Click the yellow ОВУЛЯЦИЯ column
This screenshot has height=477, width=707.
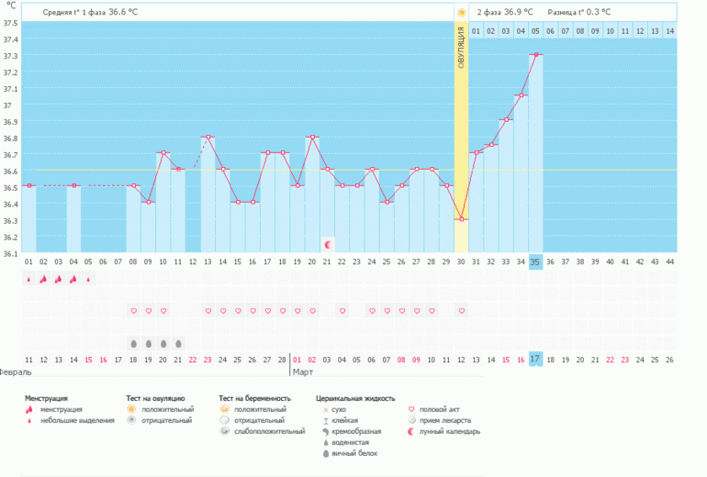click(x=461, y=138)
